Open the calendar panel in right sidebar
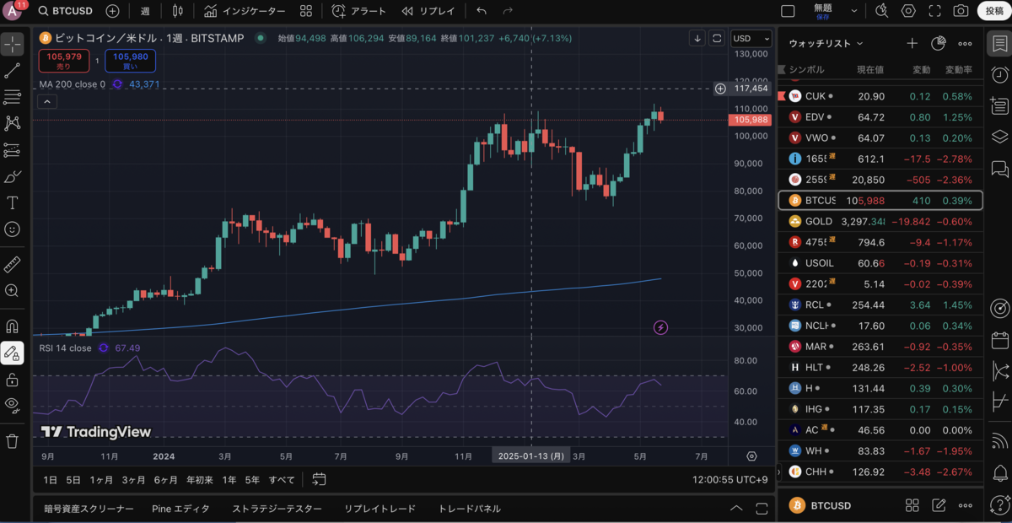This screenshot has width=1012, height=523. click(999, 340)
